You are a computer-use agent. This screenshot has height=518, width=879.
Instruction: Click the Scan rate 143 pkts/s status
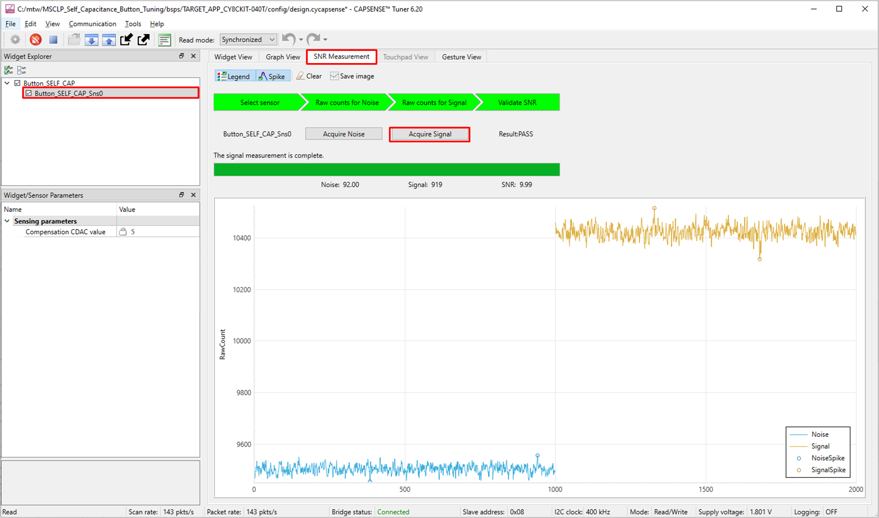[x=161, y=512]
